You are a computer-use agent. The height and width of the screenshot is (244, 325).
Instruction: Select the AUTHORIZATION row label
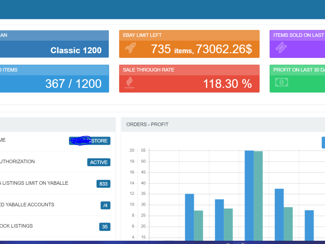pos(17,161)
